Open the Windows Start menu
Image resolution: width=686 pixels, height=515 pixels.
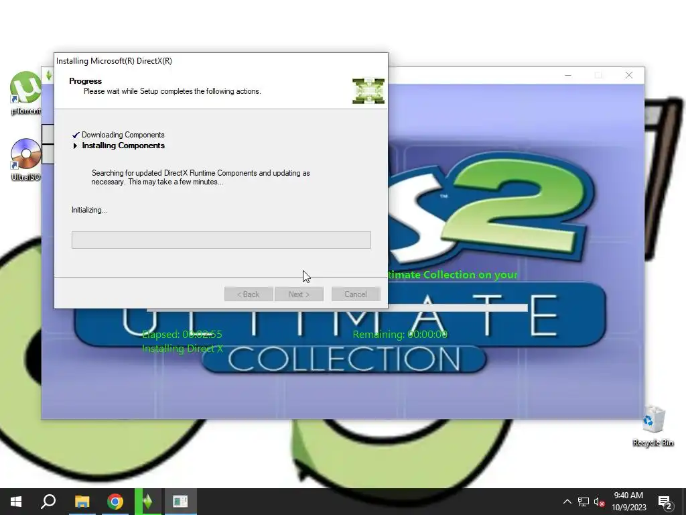coord(16,502)
